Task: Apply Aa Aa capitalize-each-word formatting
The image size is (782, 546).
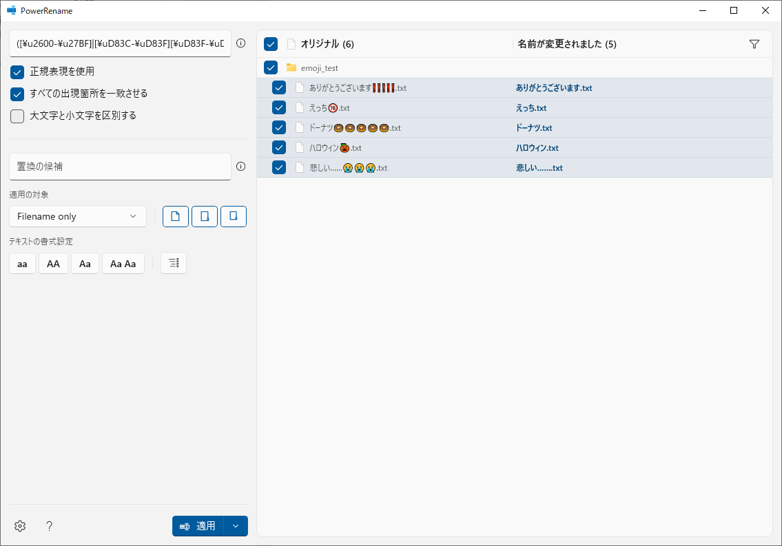Action: (x=123, y=264)
